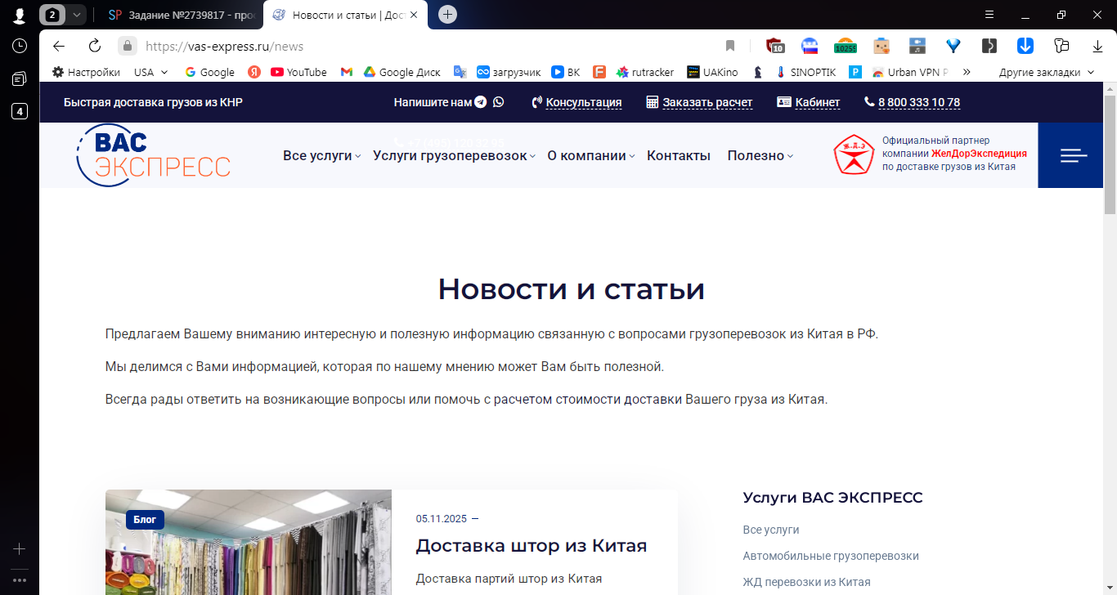Open WhatsApp chat icon in top bar
This screenshot has height=595, width=1117.
(499, 102)
